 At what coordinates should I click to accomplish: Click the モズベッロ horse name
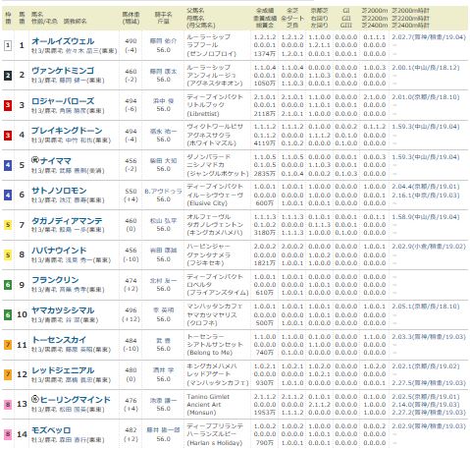(51, 430)
